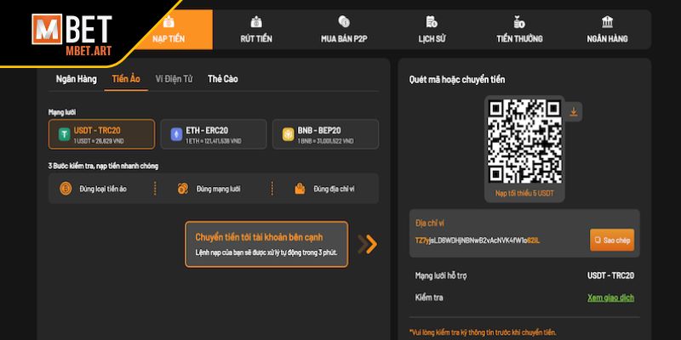The image size is (681, 340).
Task: Download the QR code image
Action: (574, 111)
